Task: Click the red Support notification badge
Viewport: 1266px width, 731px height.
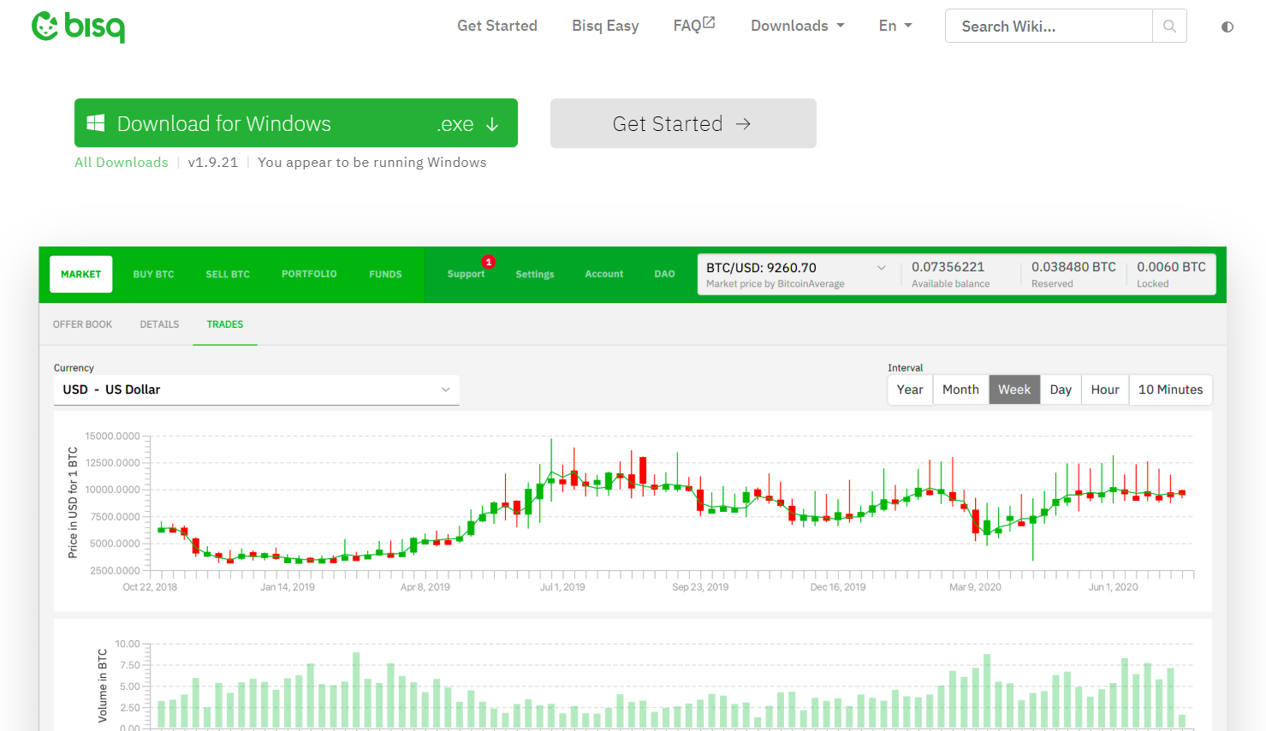Action: click(x=488, y=262)
